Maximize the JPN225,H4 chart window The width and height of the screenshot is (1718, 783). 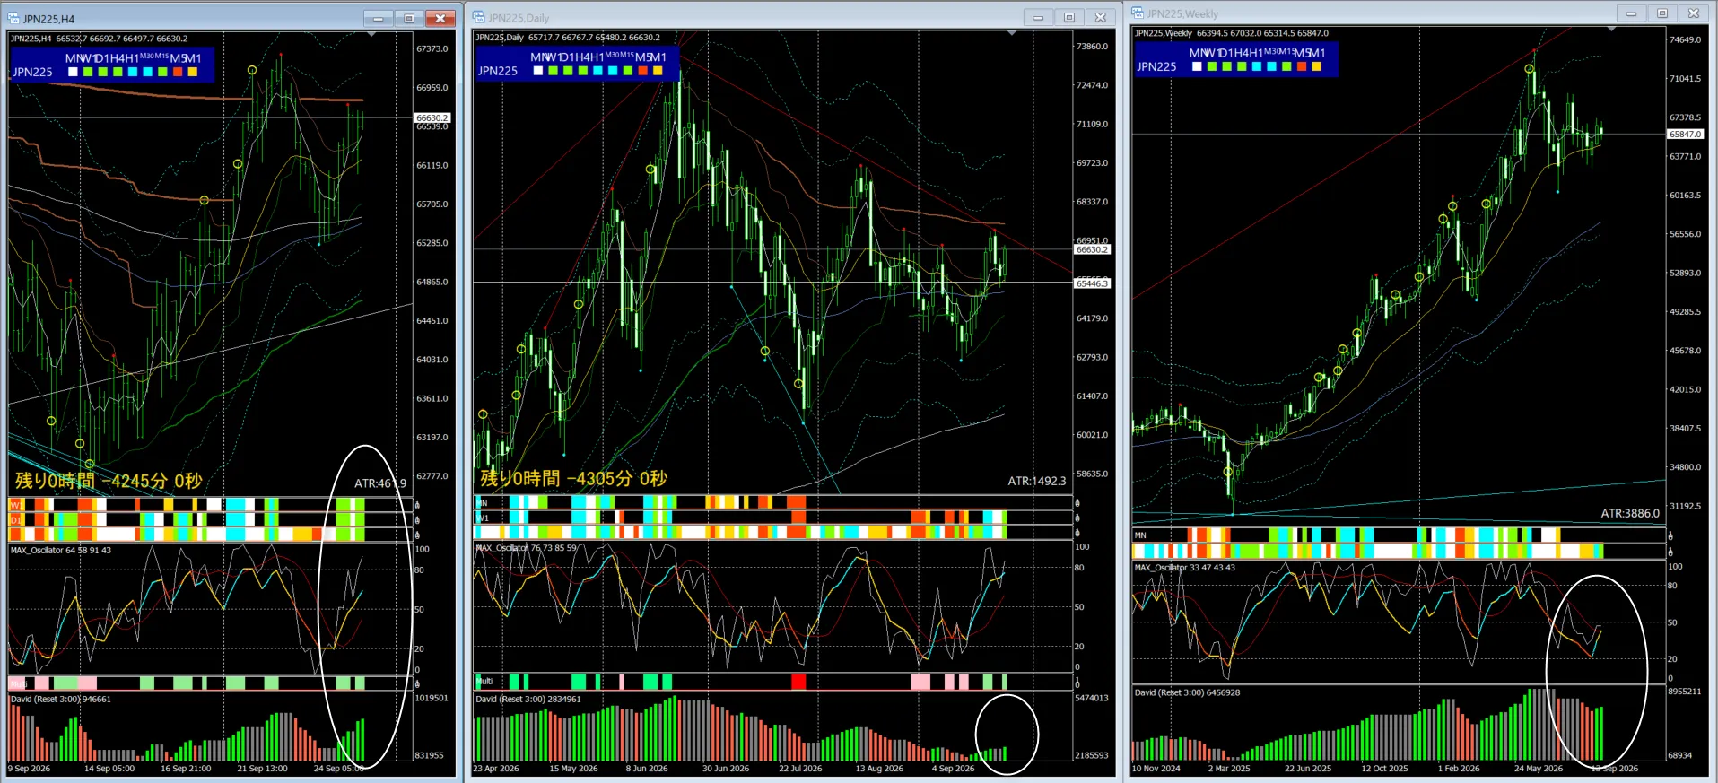click(x=409, y=18)
